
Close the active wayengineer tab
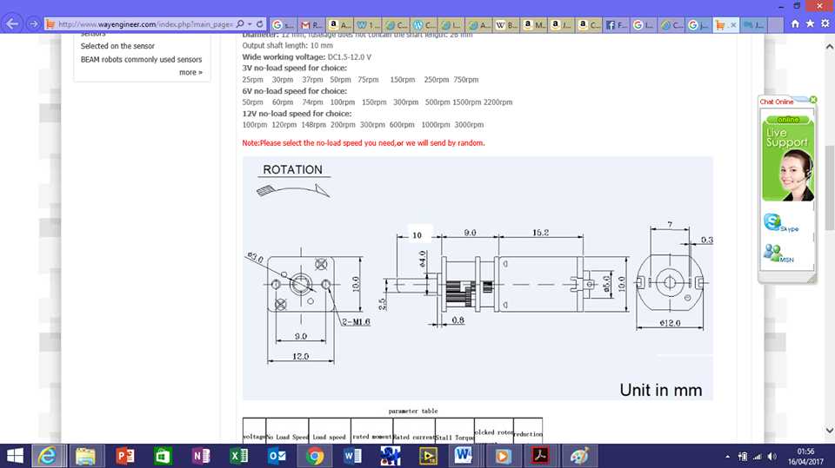[733, 25]
